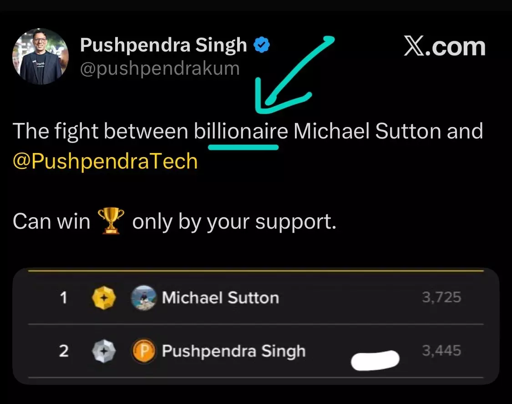This screenshot has height=404, width=512.
Task: Select the gold rank one badge
Action: pyautogui.click(x=104, y=298)
